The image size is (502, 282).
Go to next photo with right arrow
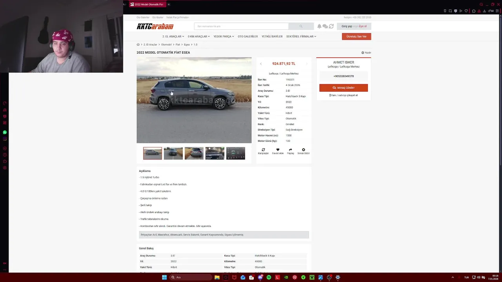(x=247, y=100)
